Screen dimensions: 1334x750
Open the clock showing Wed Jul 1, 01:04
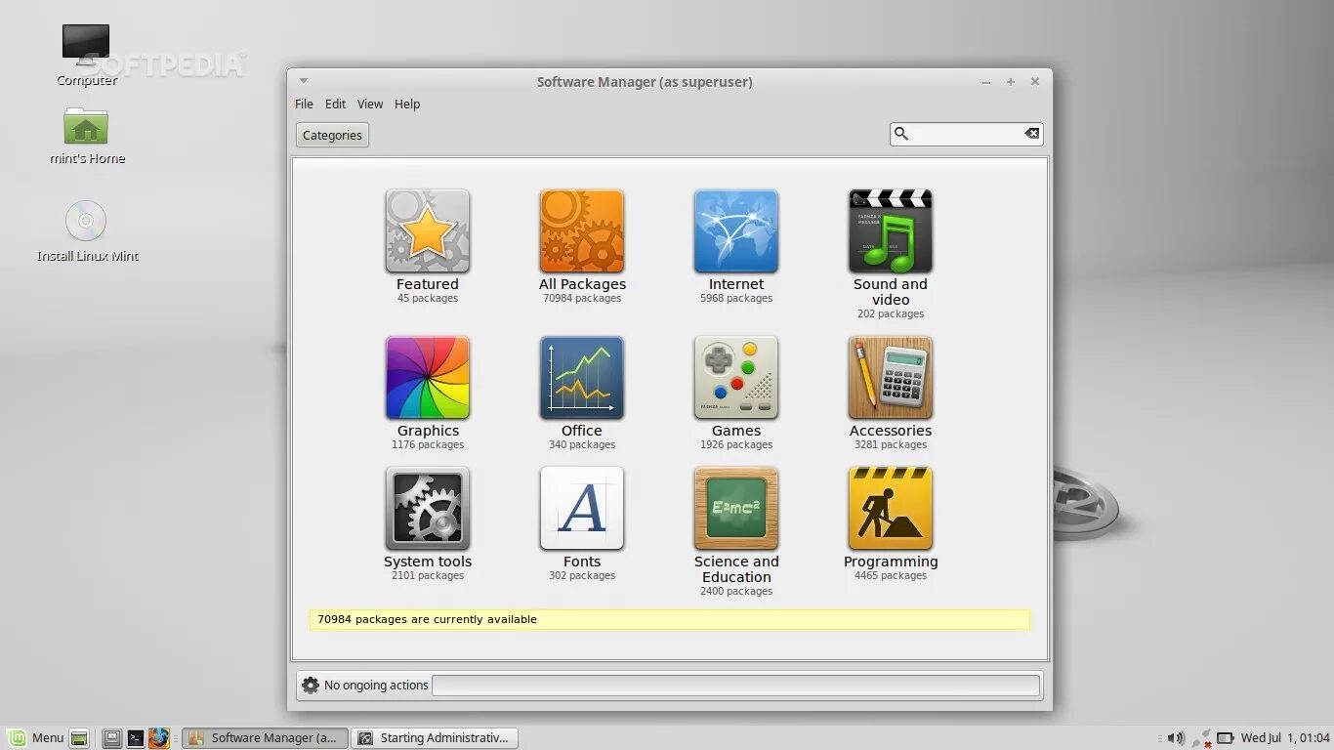point(1285,738)
